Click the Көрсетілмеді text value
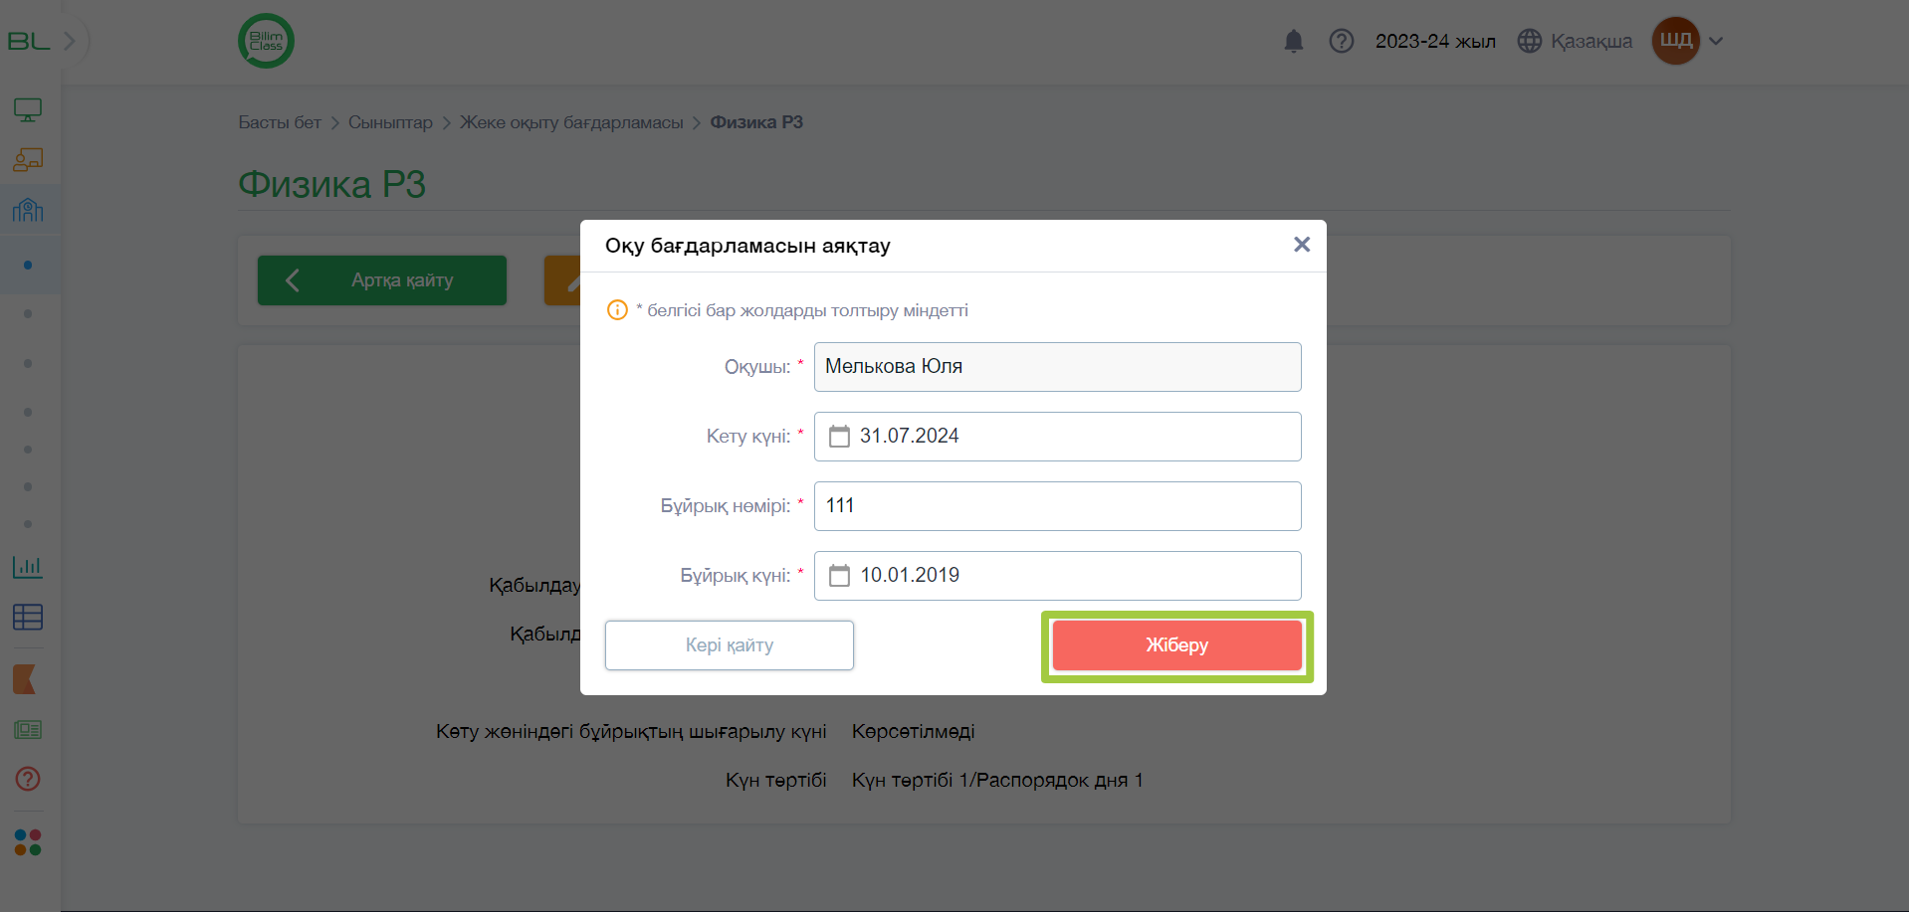Screen dimensions: 1909x912 pyautogui.click(x=913, y=732)
